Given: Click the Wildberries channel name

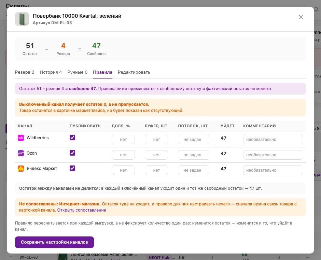Looking at the screenshot, I should (38, 138).
